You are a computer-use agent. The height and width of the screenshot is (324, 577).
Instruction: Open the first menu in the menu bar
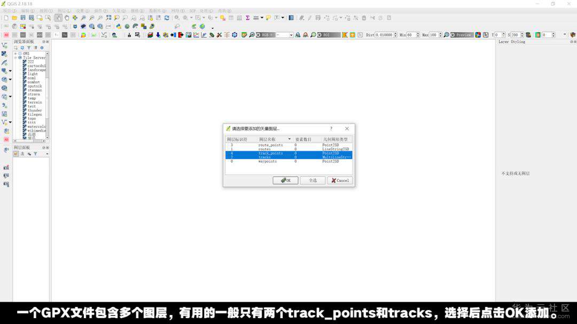10,11
